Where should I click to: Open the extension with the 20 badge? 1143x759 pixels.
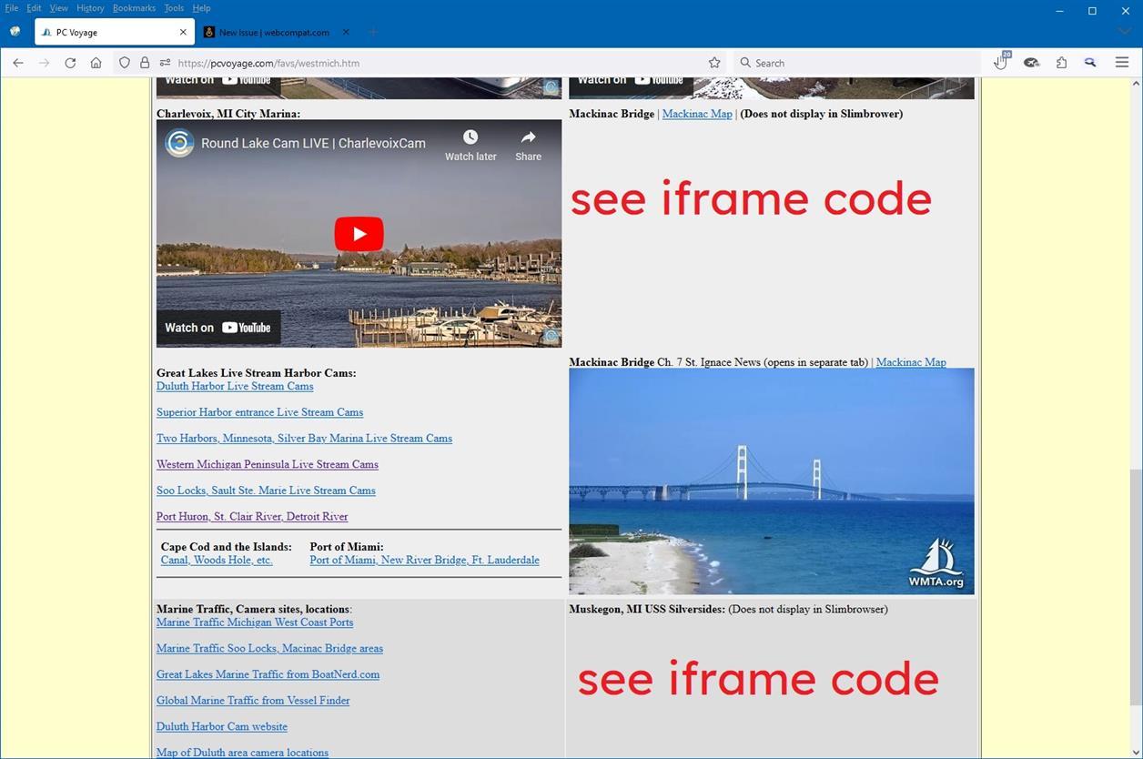[1000, 62]
